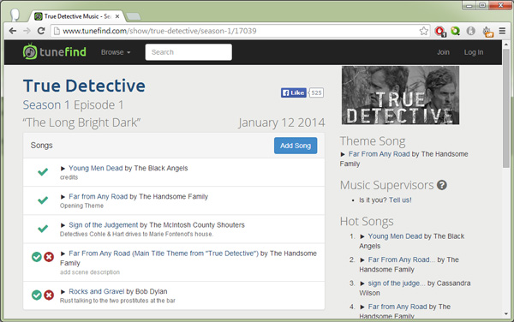514x322 pixels.
Task: Play Far from Any Road Opening Theme preview
Action: 63,197
